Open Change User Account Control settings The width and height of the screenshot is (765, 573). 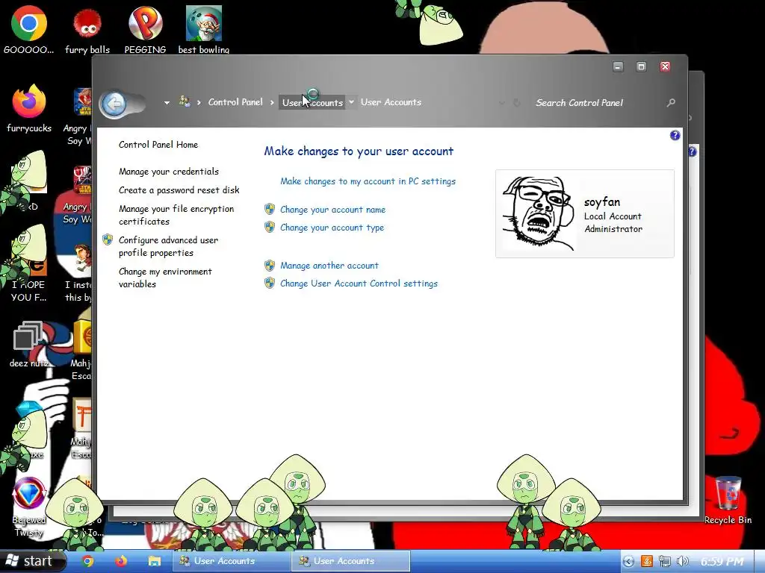tap(359, 284)
